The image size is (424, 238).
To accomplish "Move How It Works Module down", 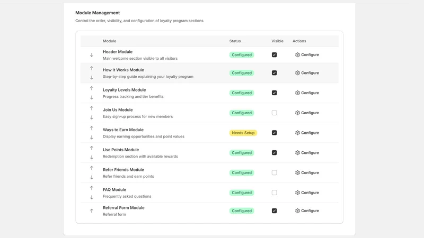I will [x=92, y=77].
